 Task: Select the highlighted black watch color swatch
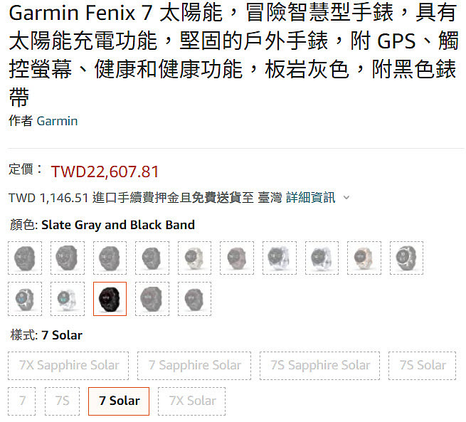coord(110,299)
